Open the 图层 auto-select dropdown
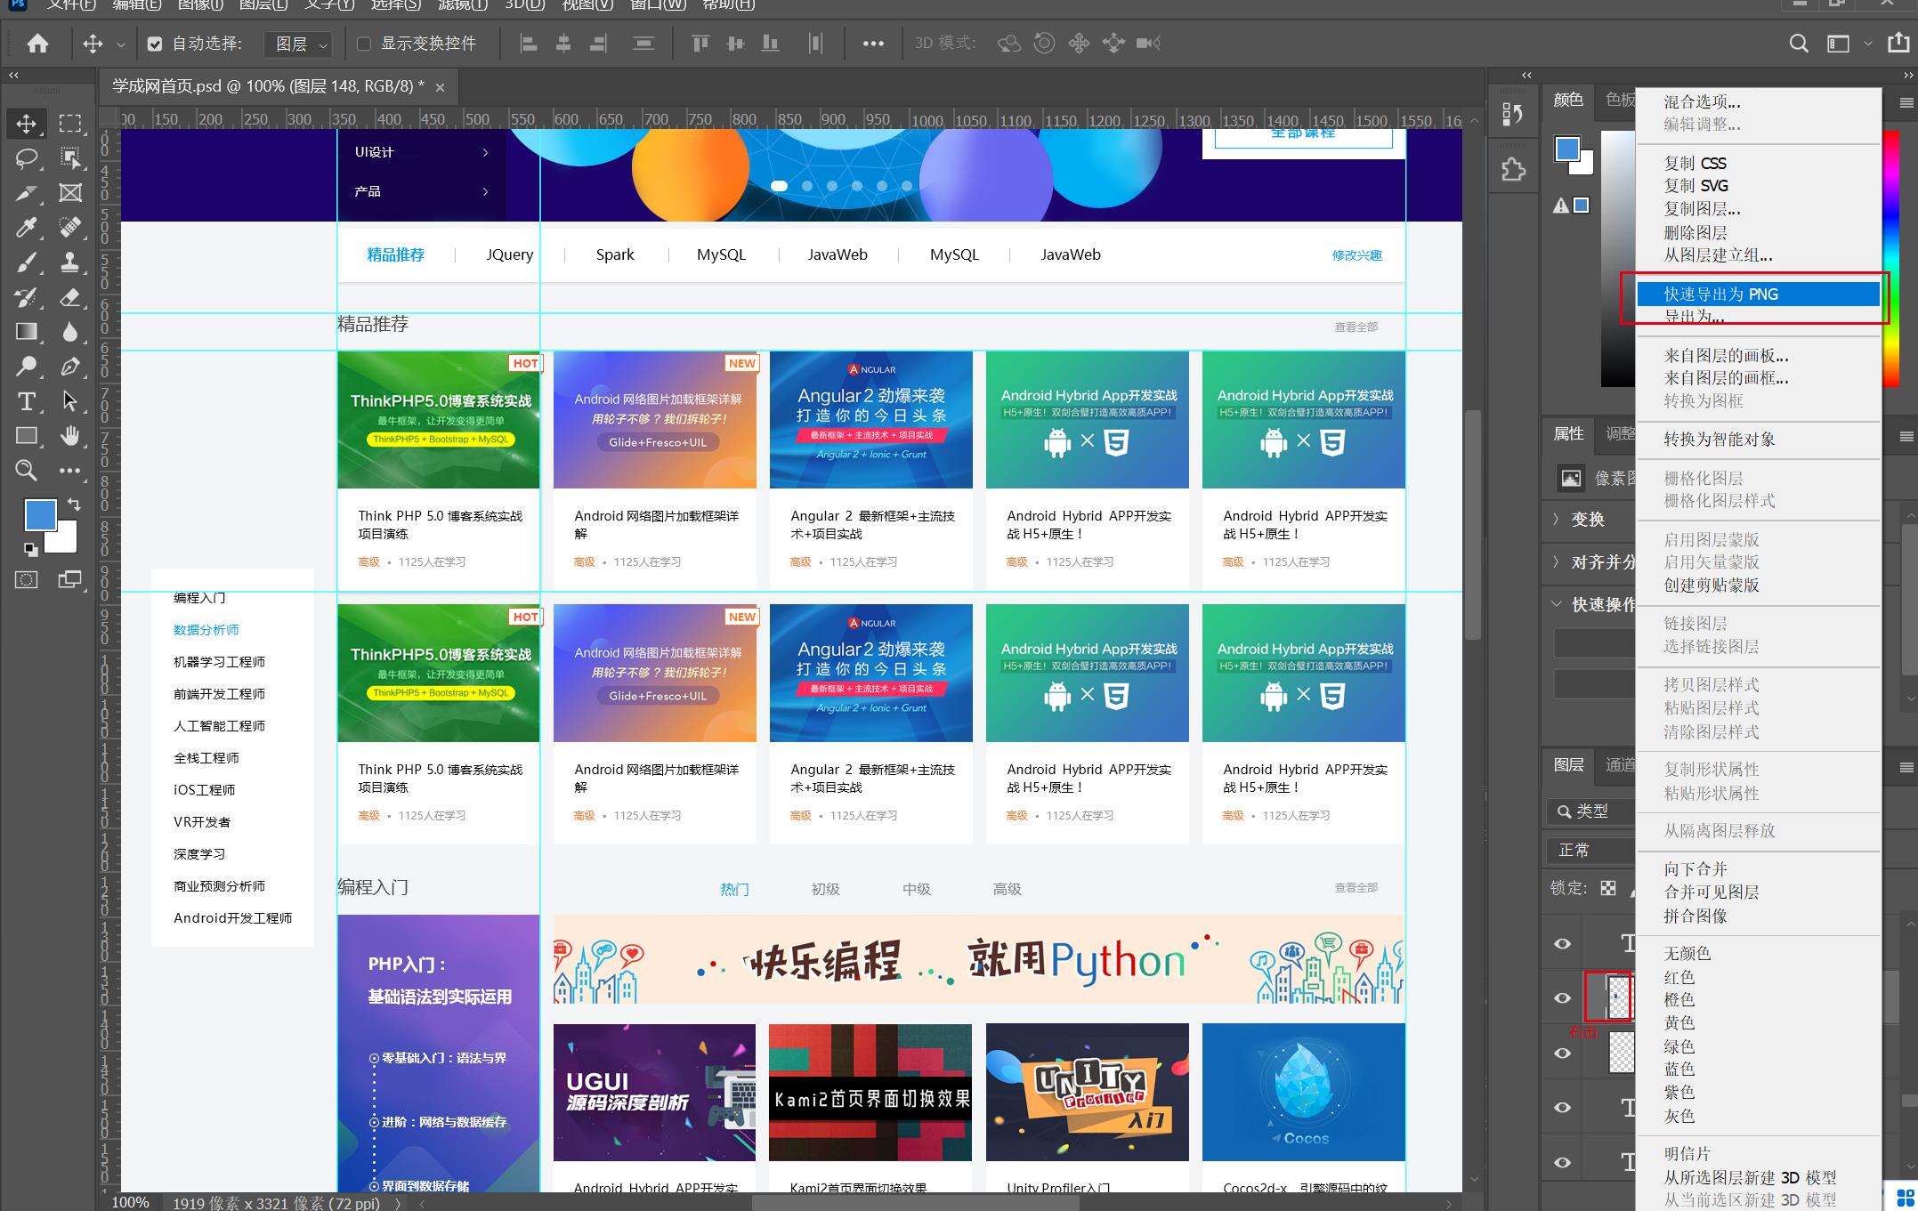The image size is (1918, 1211). pyautogui.click(x=298, y=44)
